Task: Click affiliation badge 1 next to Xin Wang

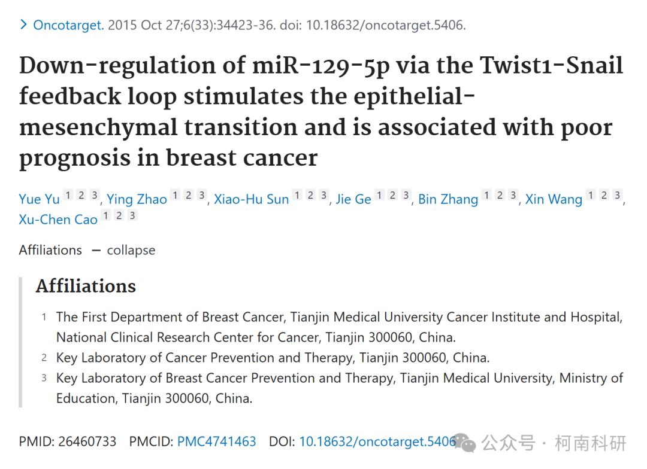Action: 591,194
